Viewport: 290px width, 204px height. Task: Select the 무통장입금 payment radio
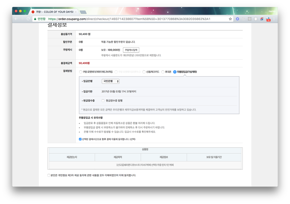175,72
